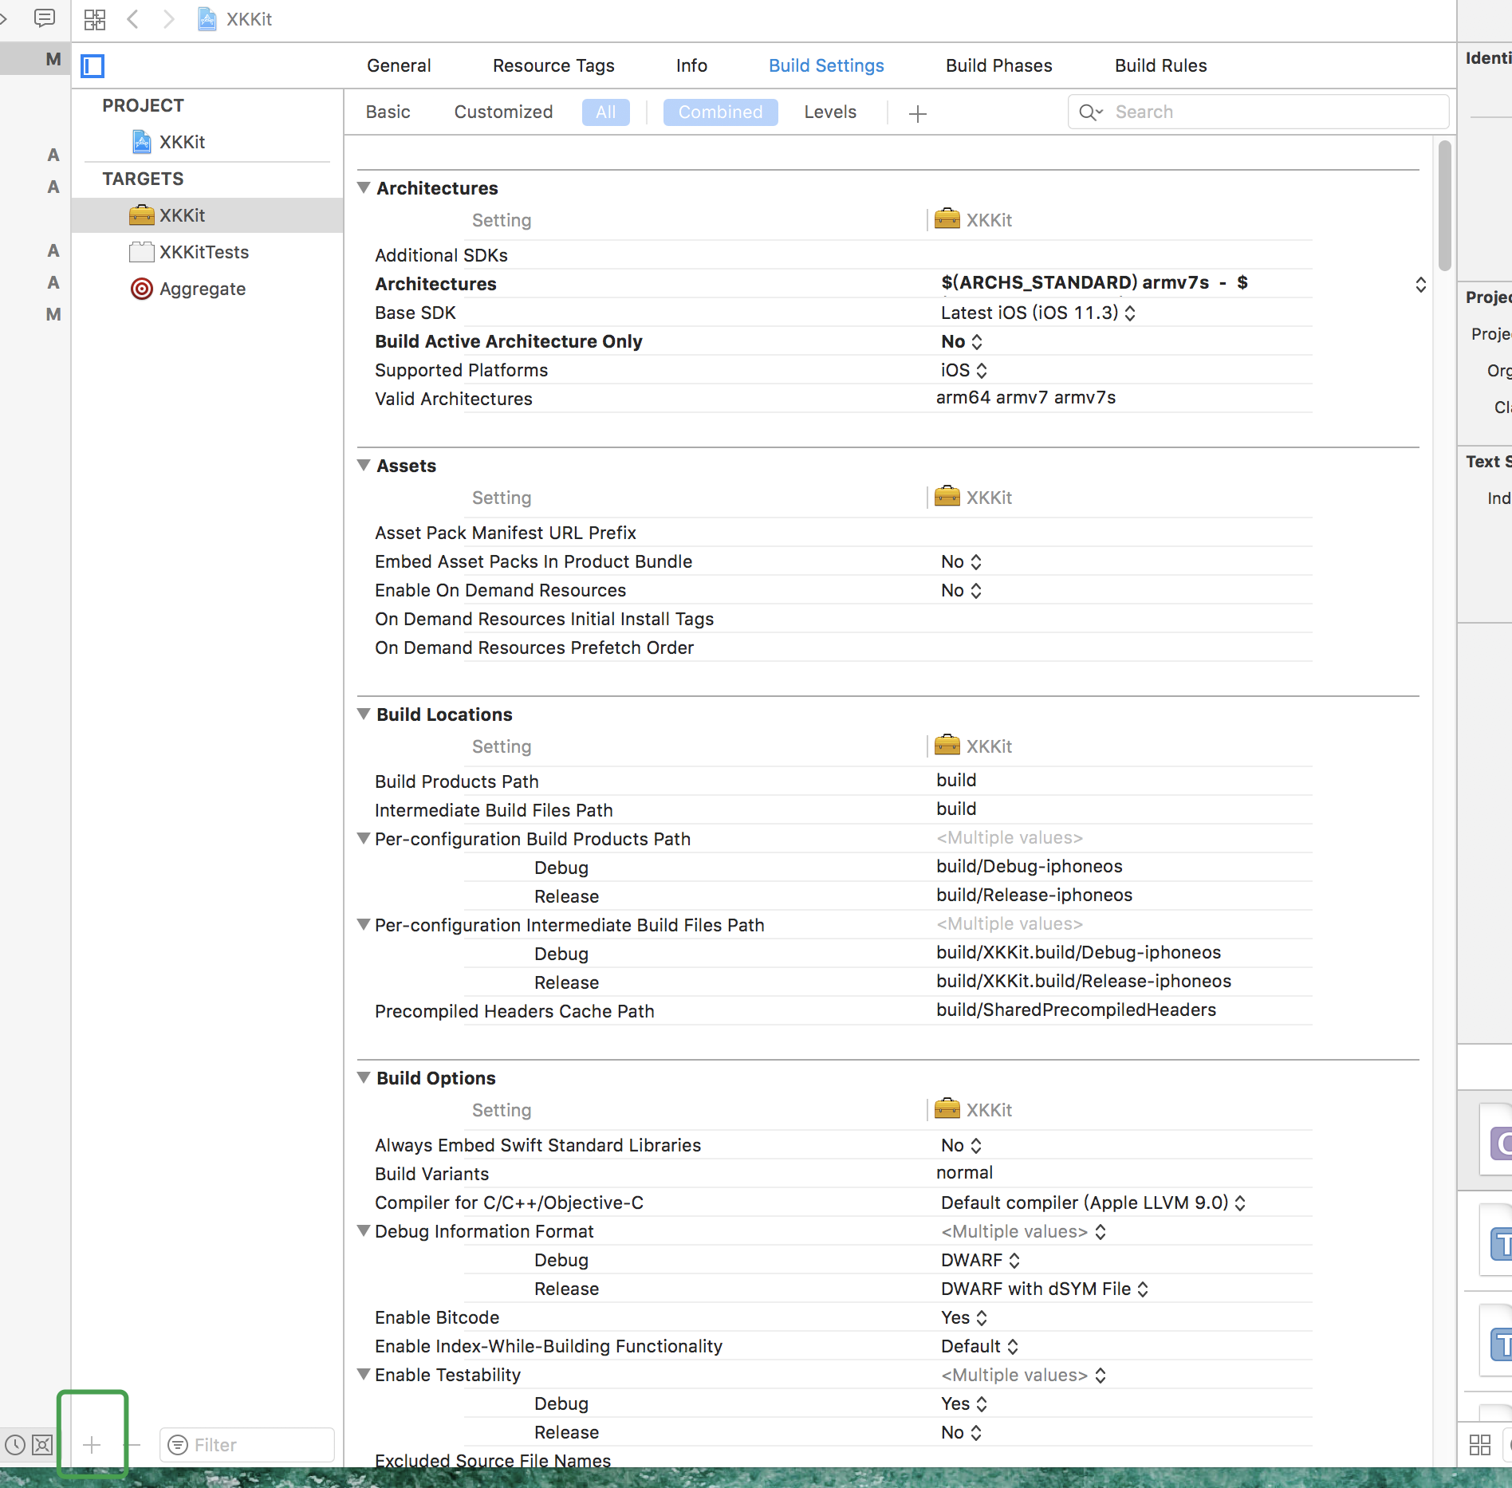The image size is (1512, 1488).
Task: Add a new target with plus button
Action: point(92,1444)
